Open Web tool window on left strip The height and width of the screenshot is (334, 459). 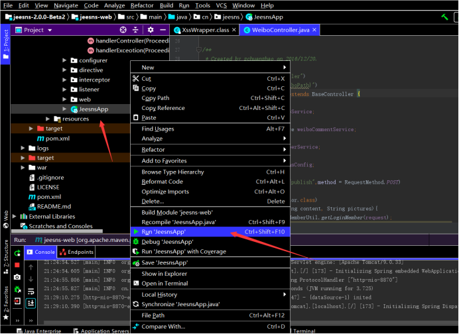click(x=5, y=219)
